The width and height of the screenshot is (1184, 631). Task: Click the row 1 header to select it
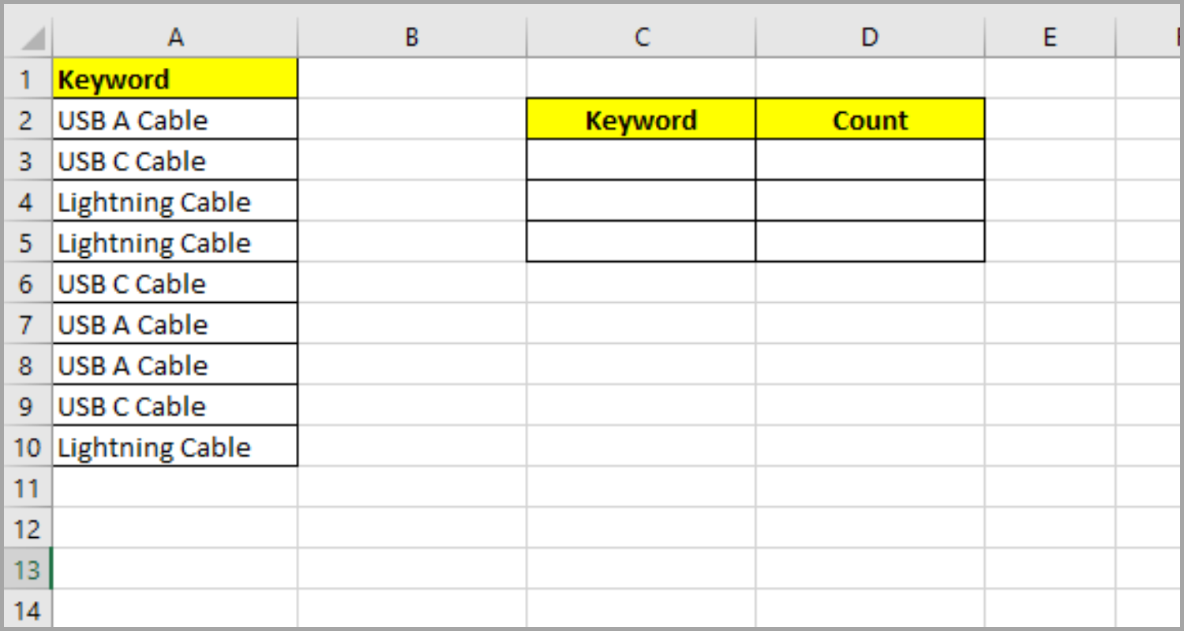[x=27, y=78]
